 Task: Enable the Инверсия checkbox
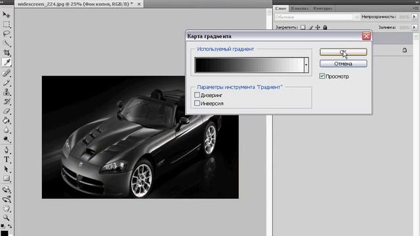point(197,103)
